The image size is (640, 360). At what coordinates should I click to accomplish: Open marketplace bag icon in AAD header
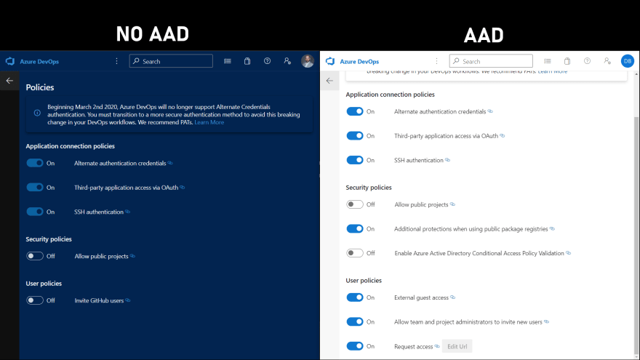[567, 61]
